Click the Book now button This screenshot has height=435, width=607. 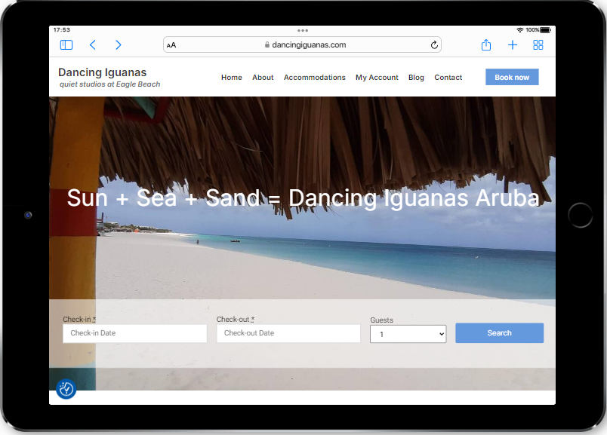point(512,77)
